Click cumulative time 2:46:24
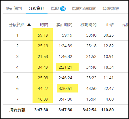This screenshot has width=129, height=119. tap(65, 78)
